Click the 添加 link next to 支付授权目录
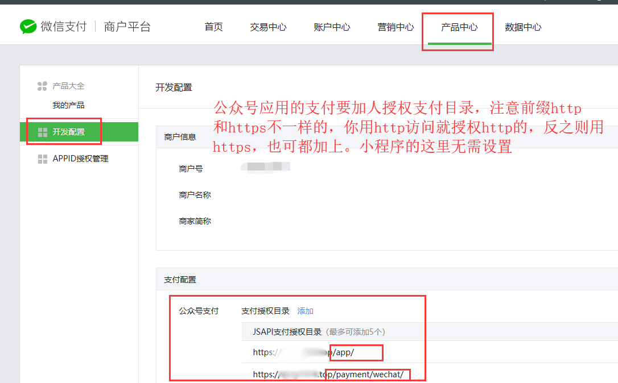Image resolution: width=618 pixels, height=383 pixels. tap(305, 311)
